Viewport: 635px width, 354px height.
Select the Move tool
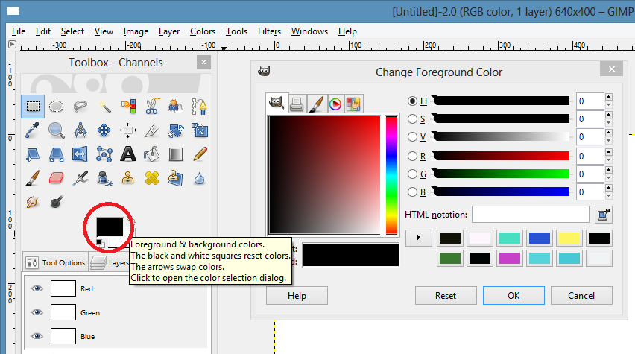(x=104, y=130)
